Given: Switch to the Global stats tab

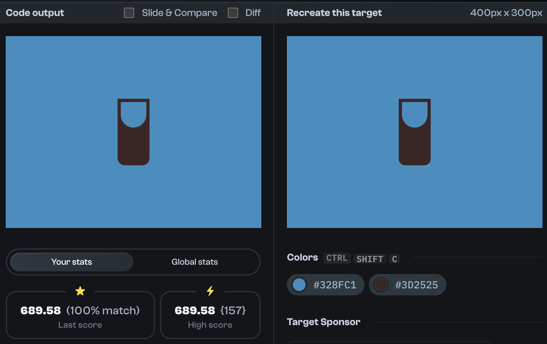Looking at the screenshot, I should [x=195, y=262].
